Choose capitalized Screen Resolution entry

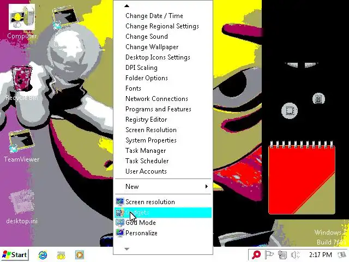pyautogui.click(x=163, y=130)
